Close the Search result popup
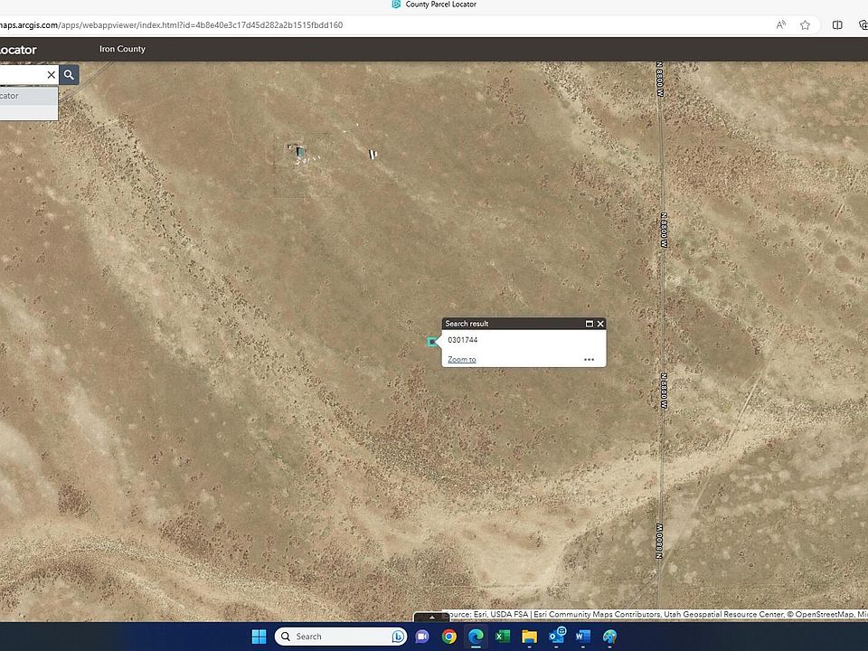This screenshot has width=868, height=651. tap(600, 324)
